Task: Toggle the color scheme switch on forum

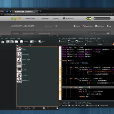Action: [x=55, y=26]
